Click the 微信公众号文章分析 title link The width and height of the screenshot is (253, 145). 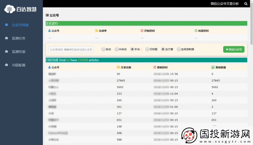tap(224, 4)
